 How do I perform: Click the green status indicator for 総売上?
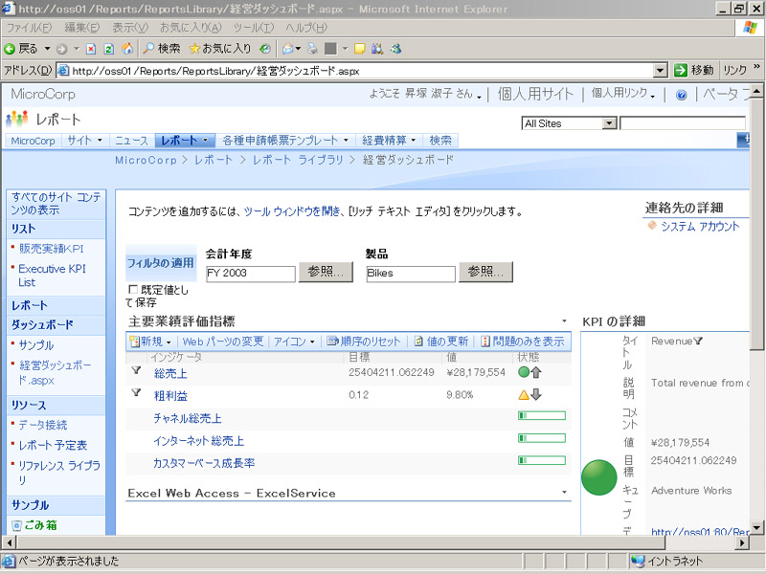(524, 372)
